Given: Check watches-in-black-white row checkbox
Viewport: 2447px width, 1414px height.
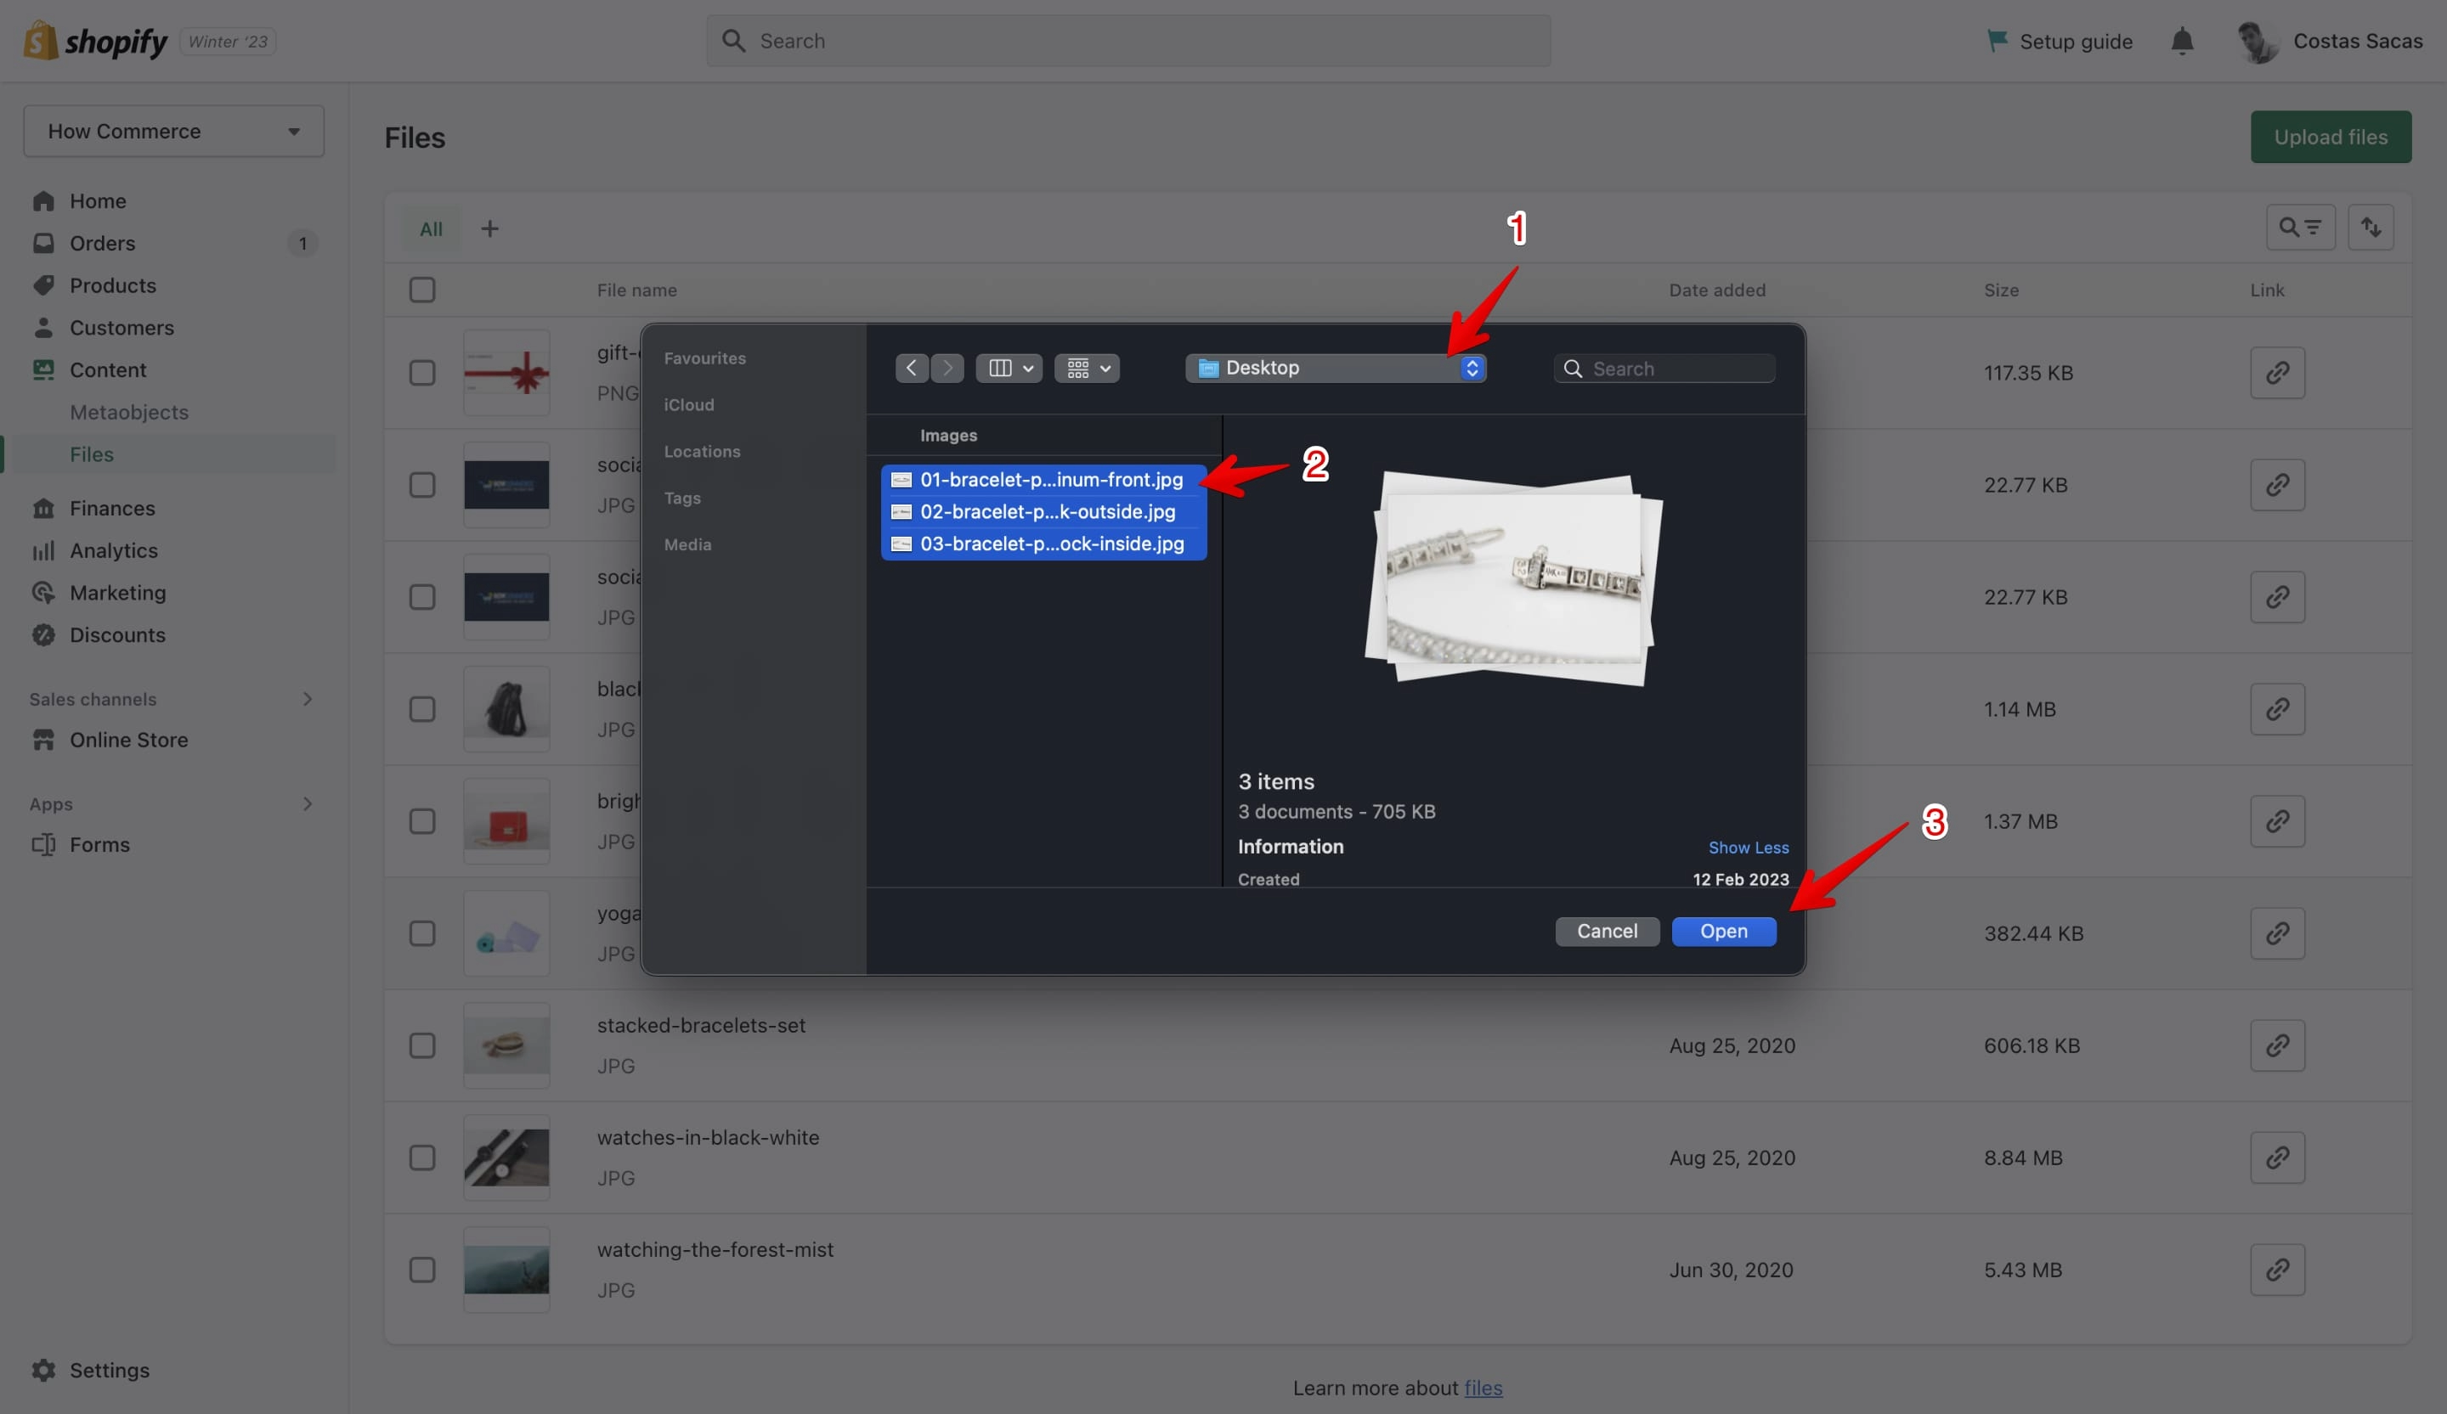Looking at the screenshot, I should click(x=422, y=1158).
